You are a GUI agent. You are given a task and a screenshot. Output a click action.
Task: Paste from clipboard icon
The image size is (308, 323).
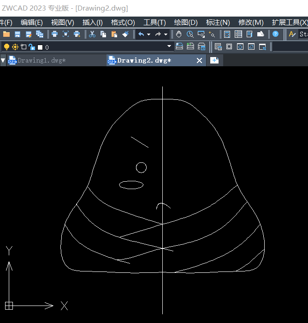pos(114,34)
